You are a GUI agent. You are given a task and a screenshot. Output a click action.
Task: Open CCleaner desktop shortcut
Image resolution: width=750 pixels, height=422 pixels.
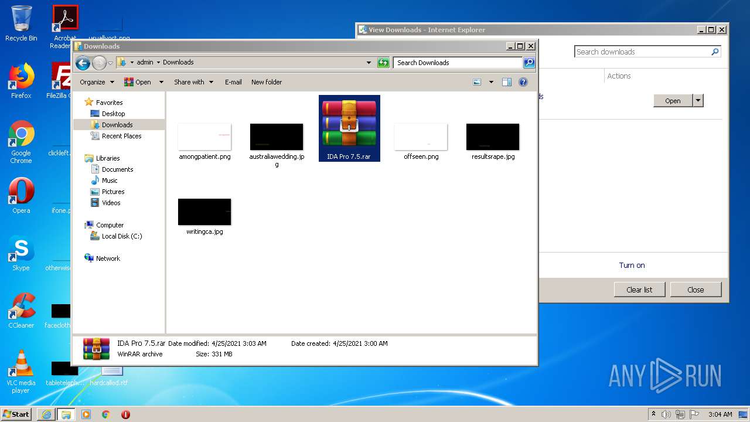coord(21,311)
